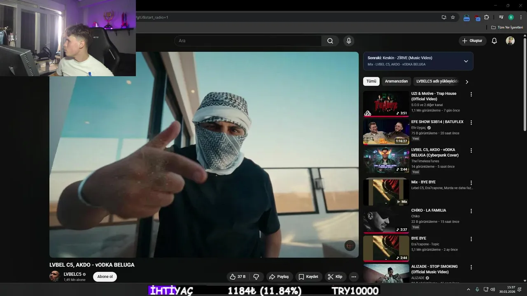Expand the Sonraki mix playlist panel
Screen dimensions: 527x296
coord(466,61)
